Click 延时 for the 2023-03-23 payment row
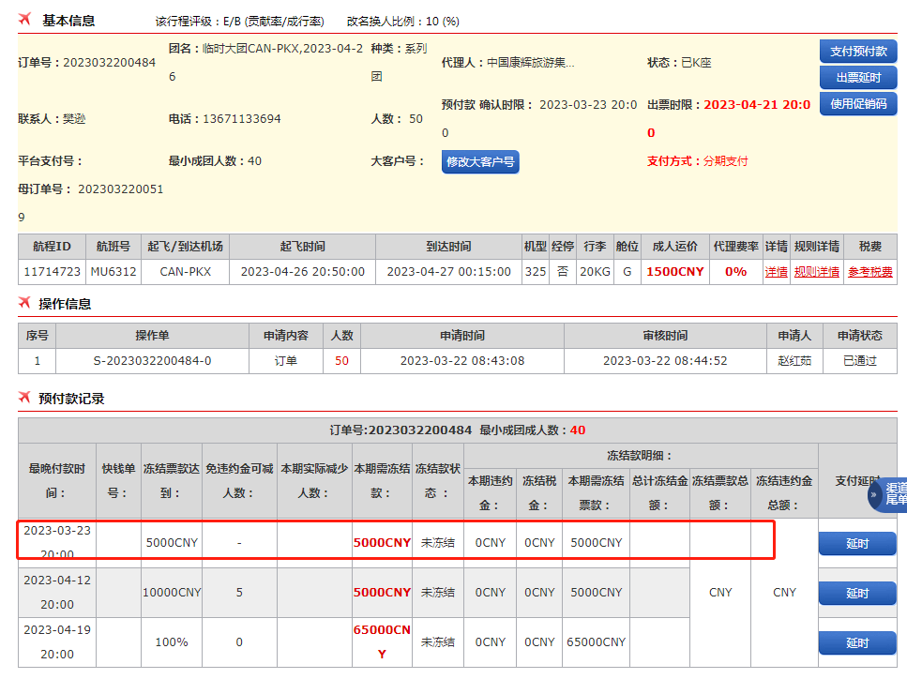Screen dimensions: 907x679 [x=857, y=543]
